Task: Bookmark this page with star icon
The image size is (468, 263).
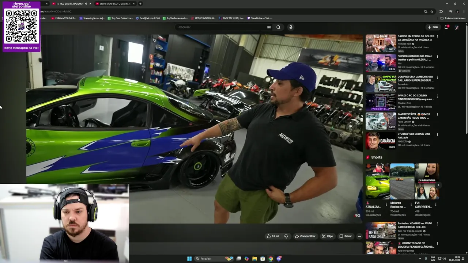Action: (432, 11)
